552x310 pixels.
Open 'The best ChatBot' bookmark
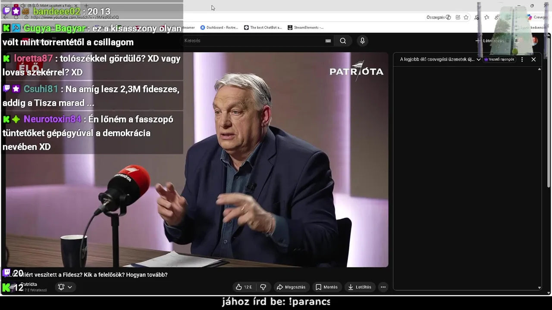tap(263, 28)
